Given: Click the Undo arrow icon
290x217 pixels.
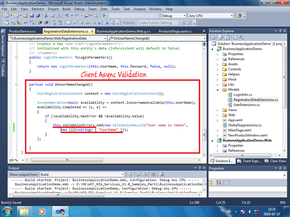Looking at the screenshot, I should click(67, 16).
